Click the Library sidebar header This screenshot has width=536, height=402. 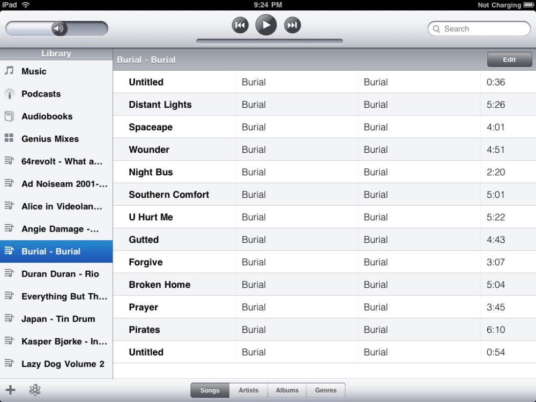[x=56, y=54]
